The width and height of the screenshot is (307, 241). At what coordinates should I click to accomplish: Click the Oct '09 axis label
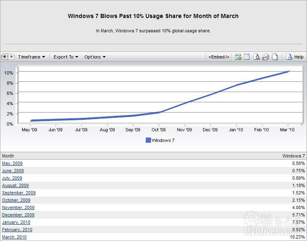coord(158,130)
